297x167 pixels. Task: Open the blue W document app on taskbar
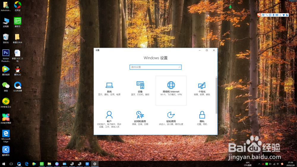(x=87, y=164)
